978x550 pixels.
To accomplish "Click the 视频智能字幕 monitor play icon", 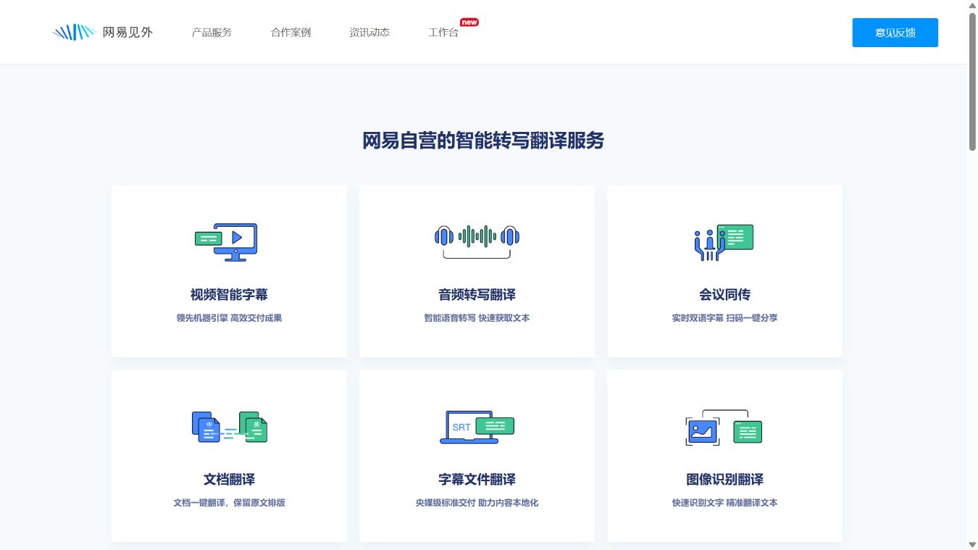I will point(227,242).
